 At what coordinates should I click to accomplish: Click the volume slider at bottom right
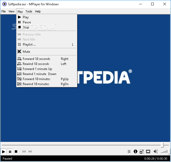[165, 151]
